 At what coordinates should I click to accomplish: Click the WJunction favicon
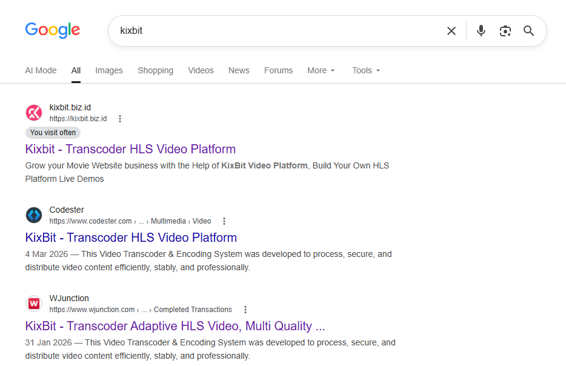tap(34, 304)
